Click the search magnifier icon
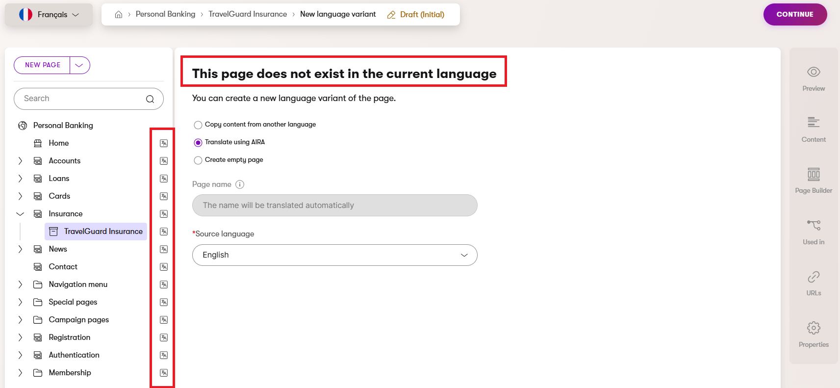Screen dimensions: 840x388 (150, 99)
